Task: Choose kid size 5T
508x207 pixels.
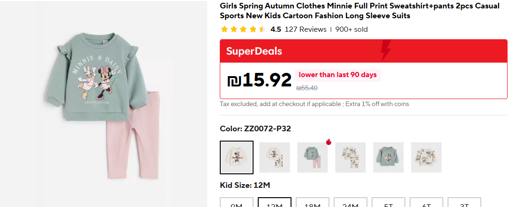Action: pos(388,203)
